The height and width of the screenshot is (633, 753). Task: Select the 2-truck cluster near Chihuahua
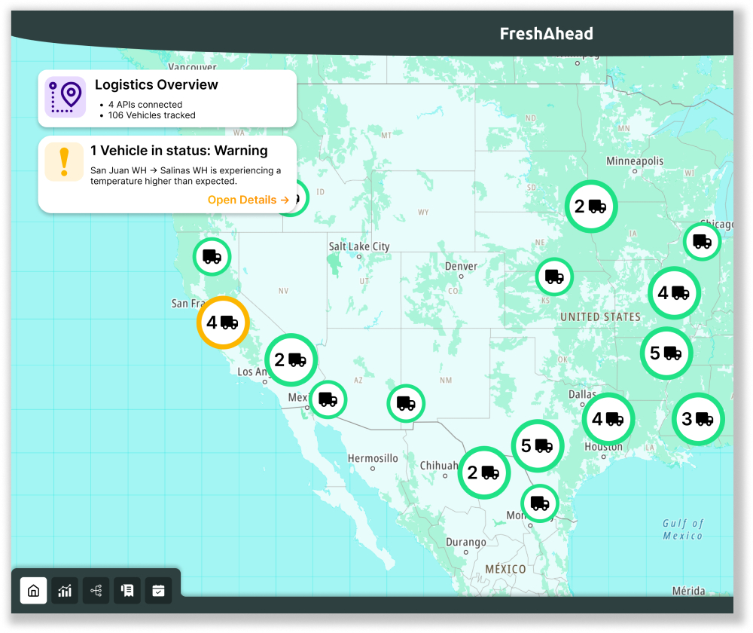(x=484, y=472)
